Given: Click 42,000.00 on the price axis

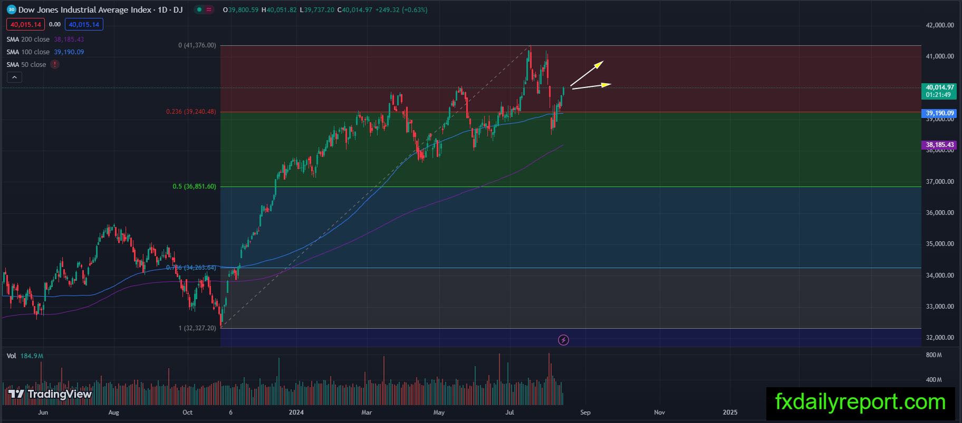Looking at the screenshot, I should [x=940, y=25].
